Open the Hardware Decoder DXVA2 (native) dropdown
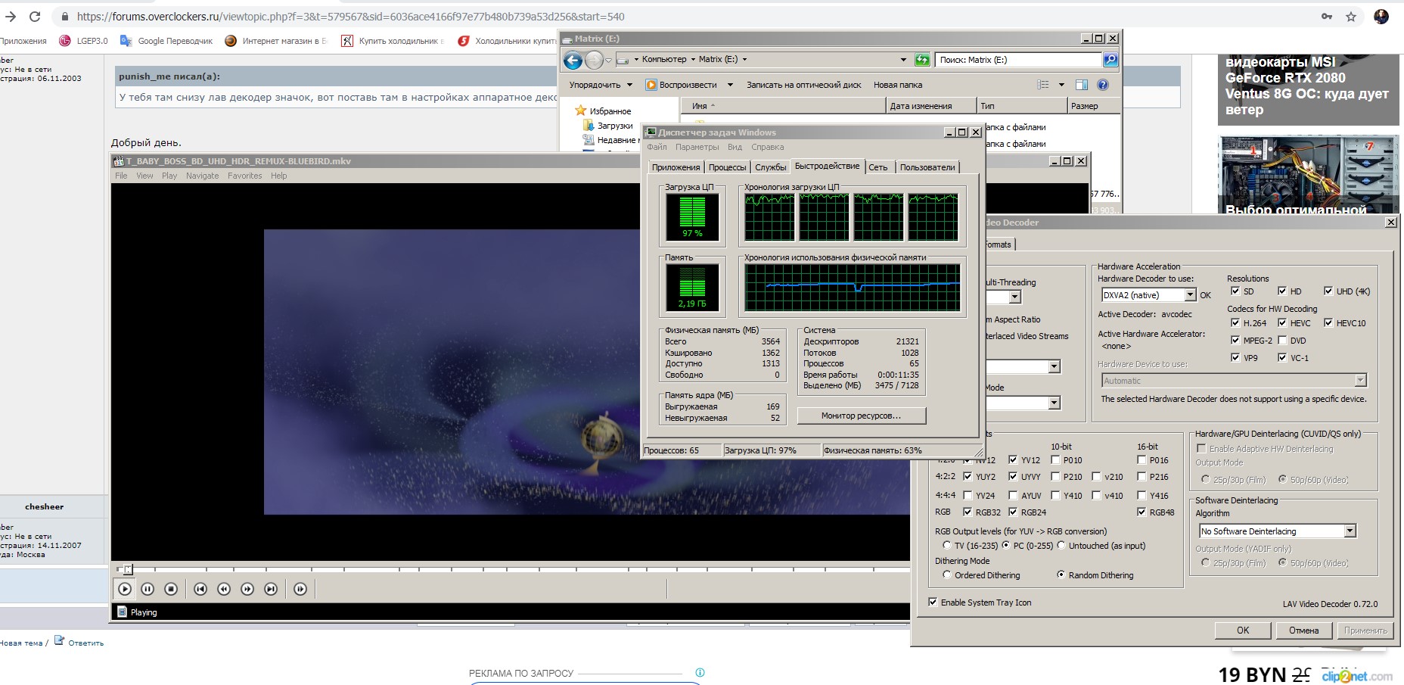 pos(1189,295)
